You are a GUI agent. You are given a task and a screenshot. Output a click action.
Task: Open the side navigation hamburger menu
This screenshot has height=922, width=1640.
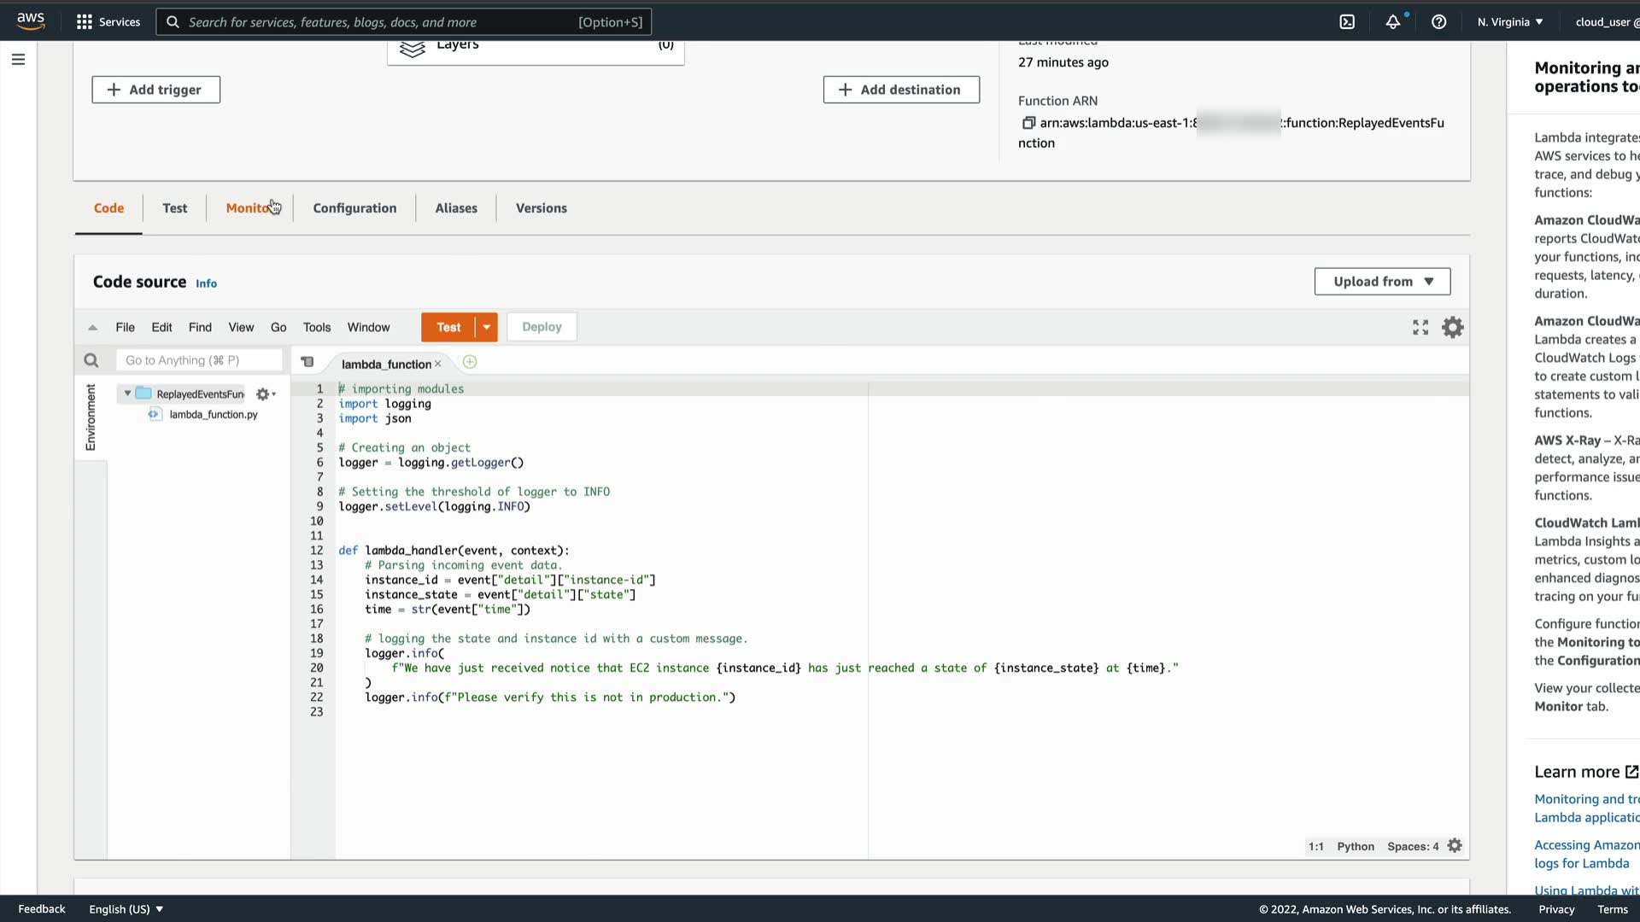click(x=18, y=60)
